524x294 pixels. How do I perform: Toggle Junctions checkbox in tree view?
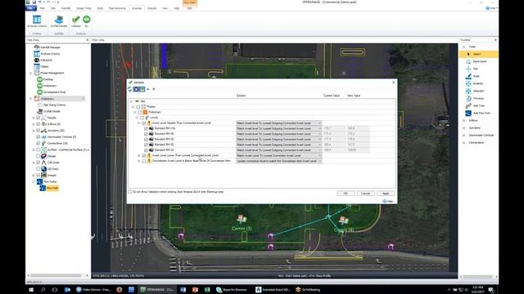38,131
